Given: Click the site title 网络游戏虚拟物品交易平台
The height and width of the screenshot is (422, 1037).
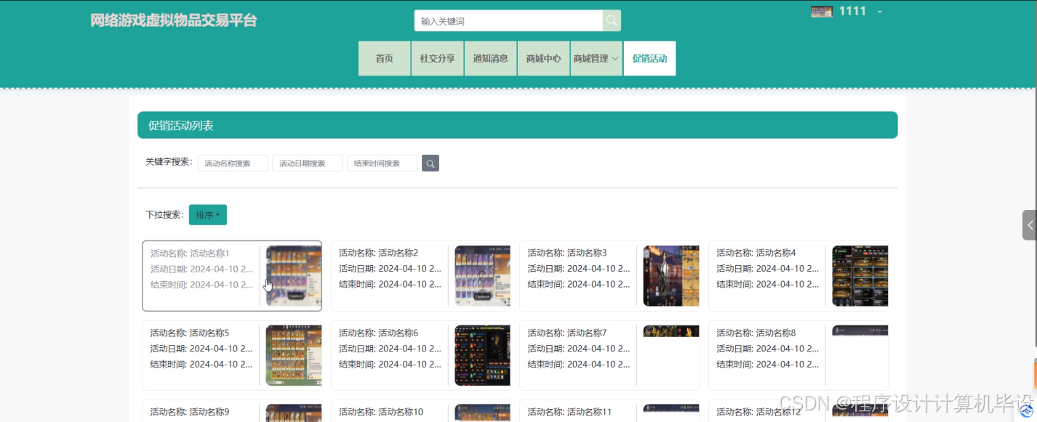Looking at the screenshot, I should pos(174,20).
